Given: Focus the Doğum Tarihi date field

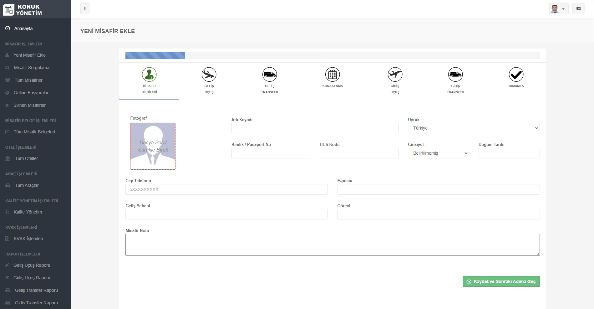Looking at the screenshot, I should point(509,153).
